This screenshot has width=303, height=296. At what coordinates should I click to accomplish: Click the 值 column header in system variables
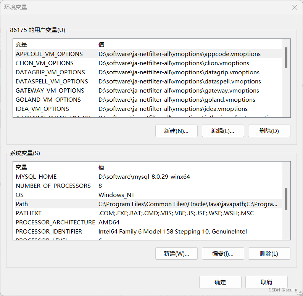(x=189, y=167)
